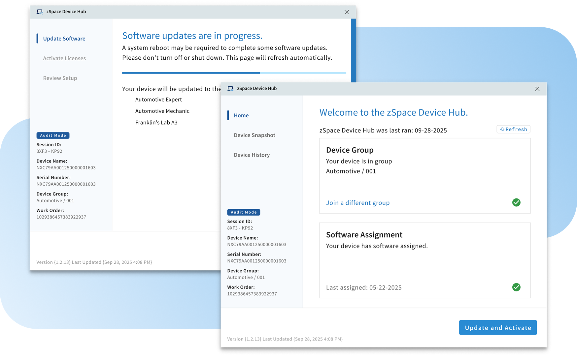577x356 pixels.
Task: Click the Work Order number in front window
Action: point(252,294)
